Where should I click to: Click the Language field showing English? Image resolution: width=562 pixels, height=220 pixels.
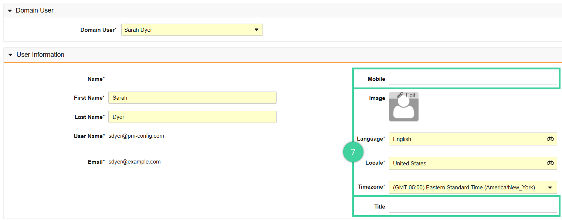(x=462, y=139)
